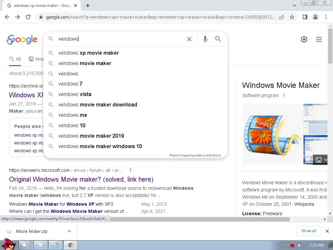Pick windows movie maker 2019 suggestion
The image size is (333, 250).
[x=136, y=136]
